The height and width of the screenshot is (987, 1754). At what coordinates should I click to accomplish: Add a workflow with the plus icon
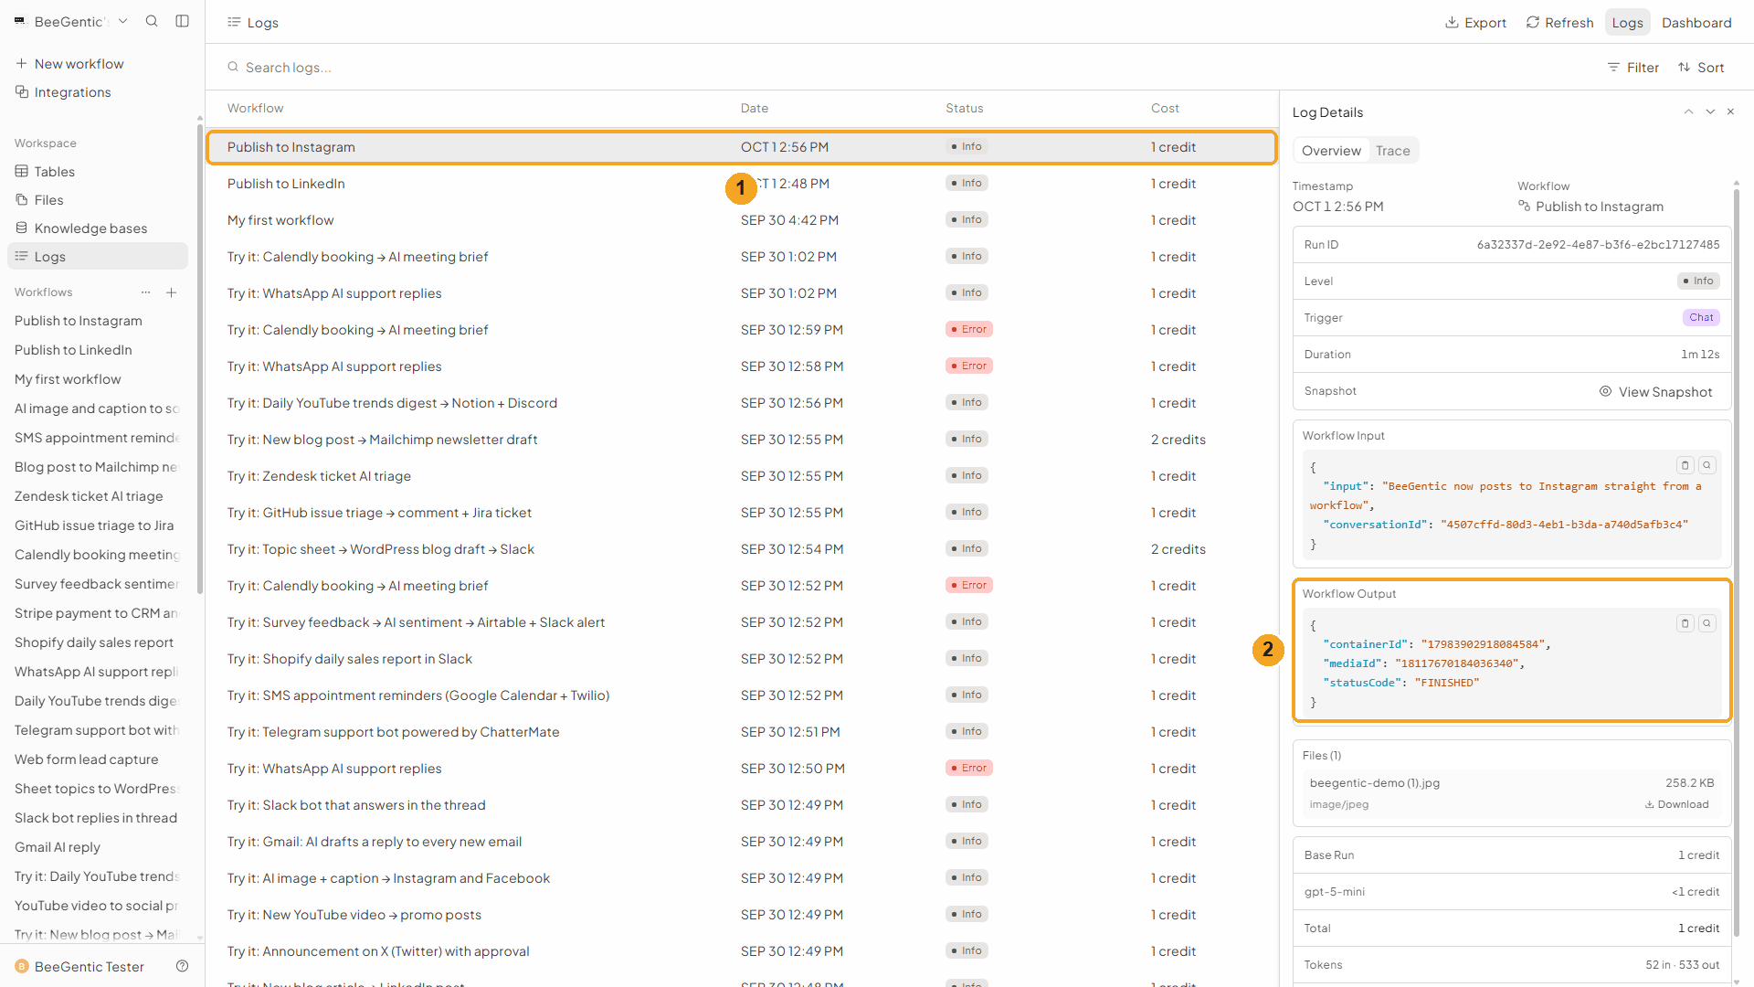[172, 292]
